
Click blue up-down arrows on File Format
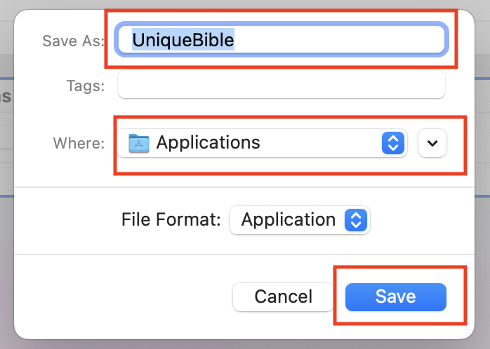pyautogui.click(x=356, y=220)
